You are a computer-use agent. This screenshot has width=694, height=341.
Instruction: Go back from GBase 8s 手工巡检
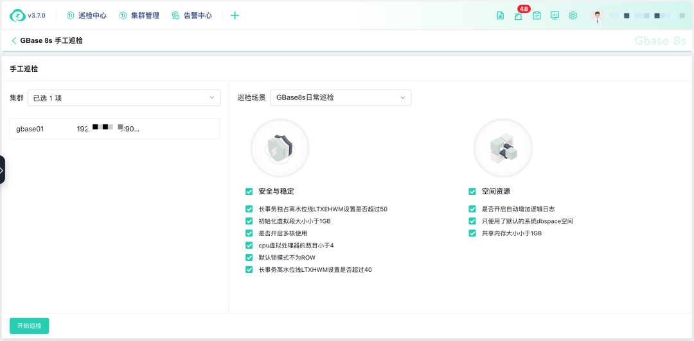(x=13, y=40)
